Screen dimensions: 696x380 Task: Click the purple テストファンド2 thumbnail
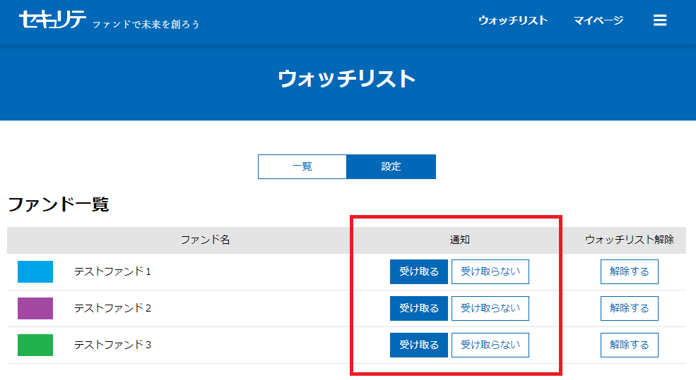(x=35, y=308)
